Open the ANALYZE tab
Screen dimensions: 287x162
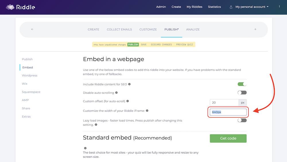tap(193, 29)
